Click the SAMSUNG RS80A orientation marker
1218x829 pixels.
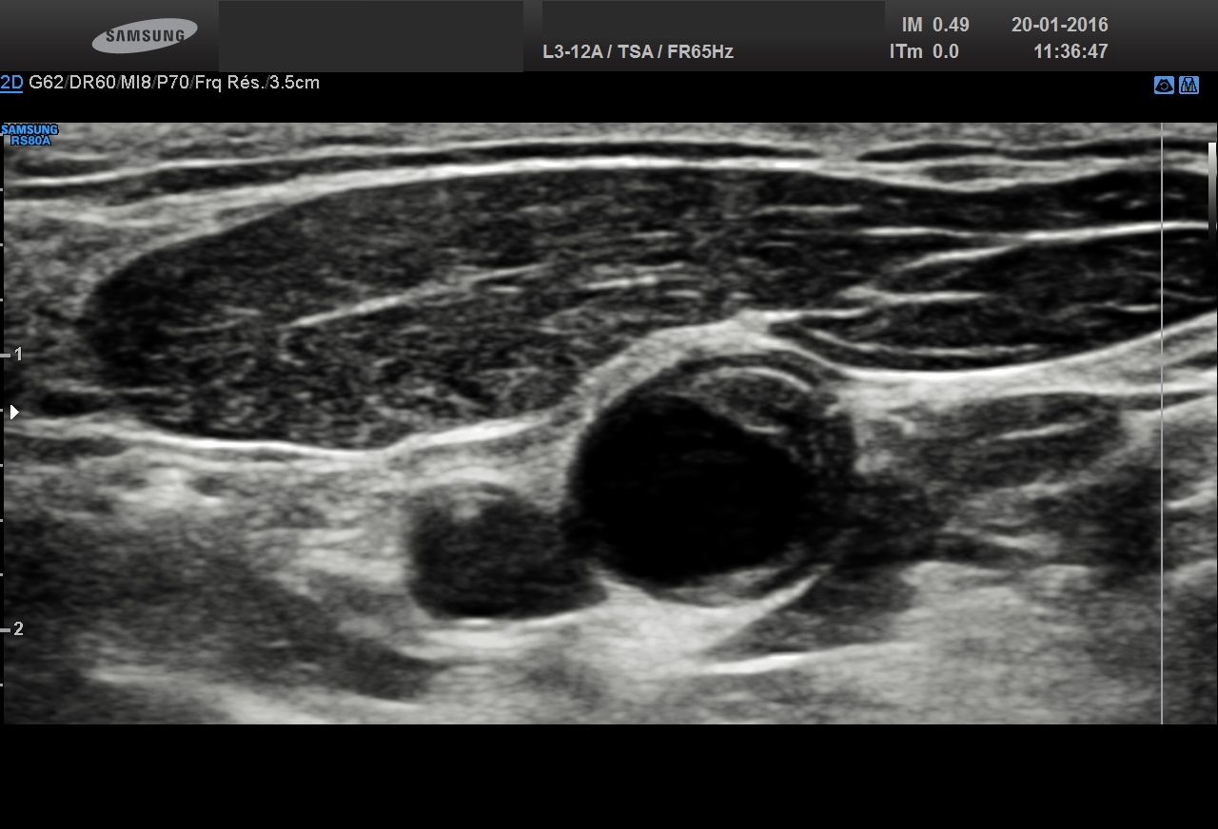point(29,135)
